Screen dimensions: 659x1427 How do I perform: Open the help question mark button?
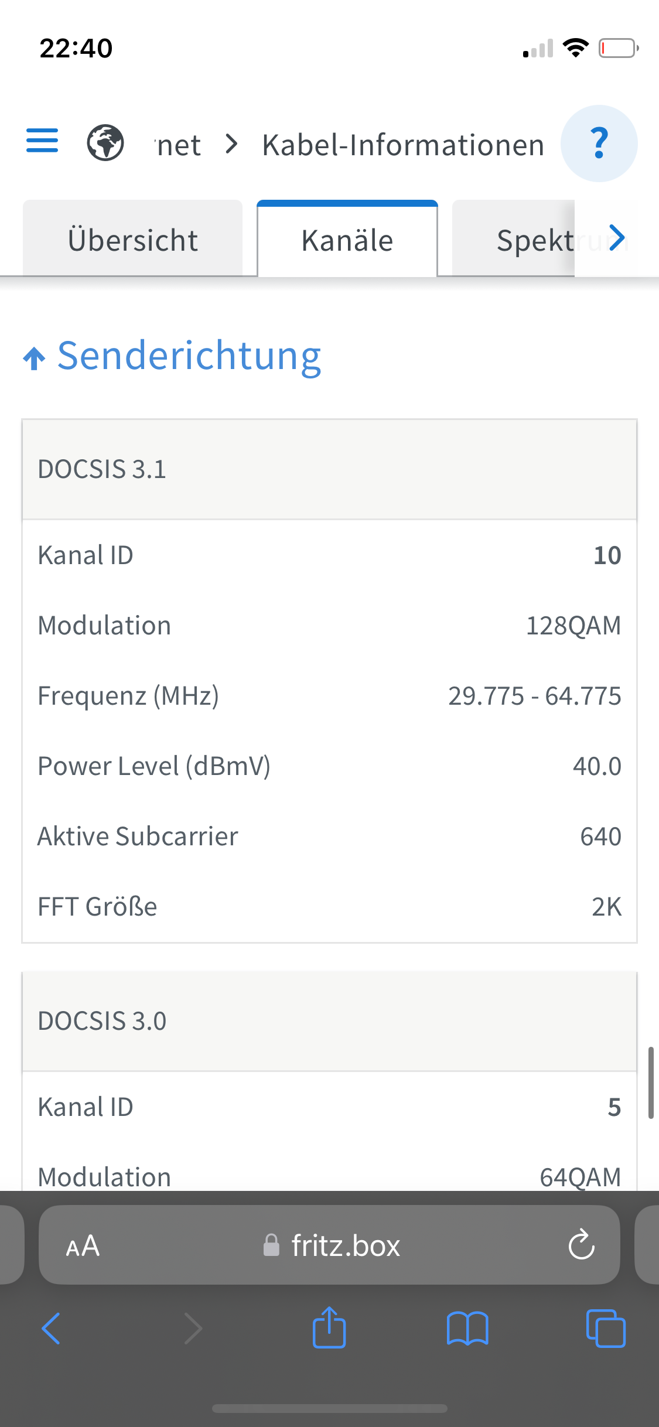599,144
